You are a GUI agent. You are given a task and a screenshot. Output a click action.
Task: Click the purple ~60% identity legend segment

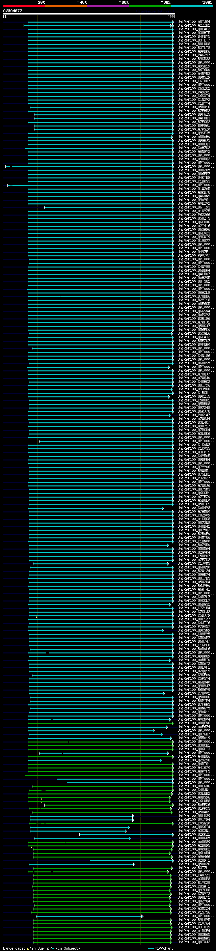pyautogui.click(x=108, y=6)
